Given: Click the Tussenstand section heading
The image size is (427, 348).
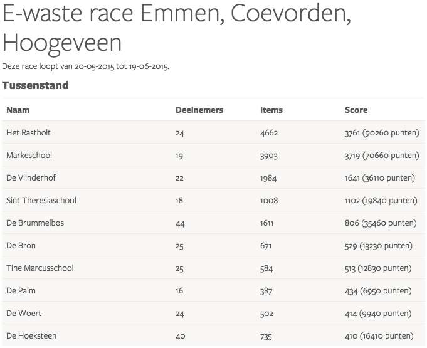Looking at the screenshot, I should pyautogui.click(x=36, y=85).
